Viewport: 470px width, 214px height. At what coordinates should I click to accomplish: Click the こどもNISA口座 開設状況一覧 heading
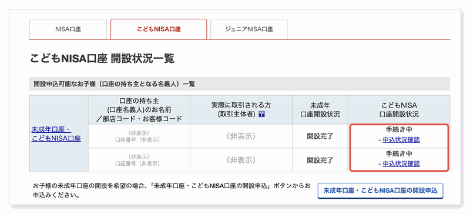(x=102, y=59)
